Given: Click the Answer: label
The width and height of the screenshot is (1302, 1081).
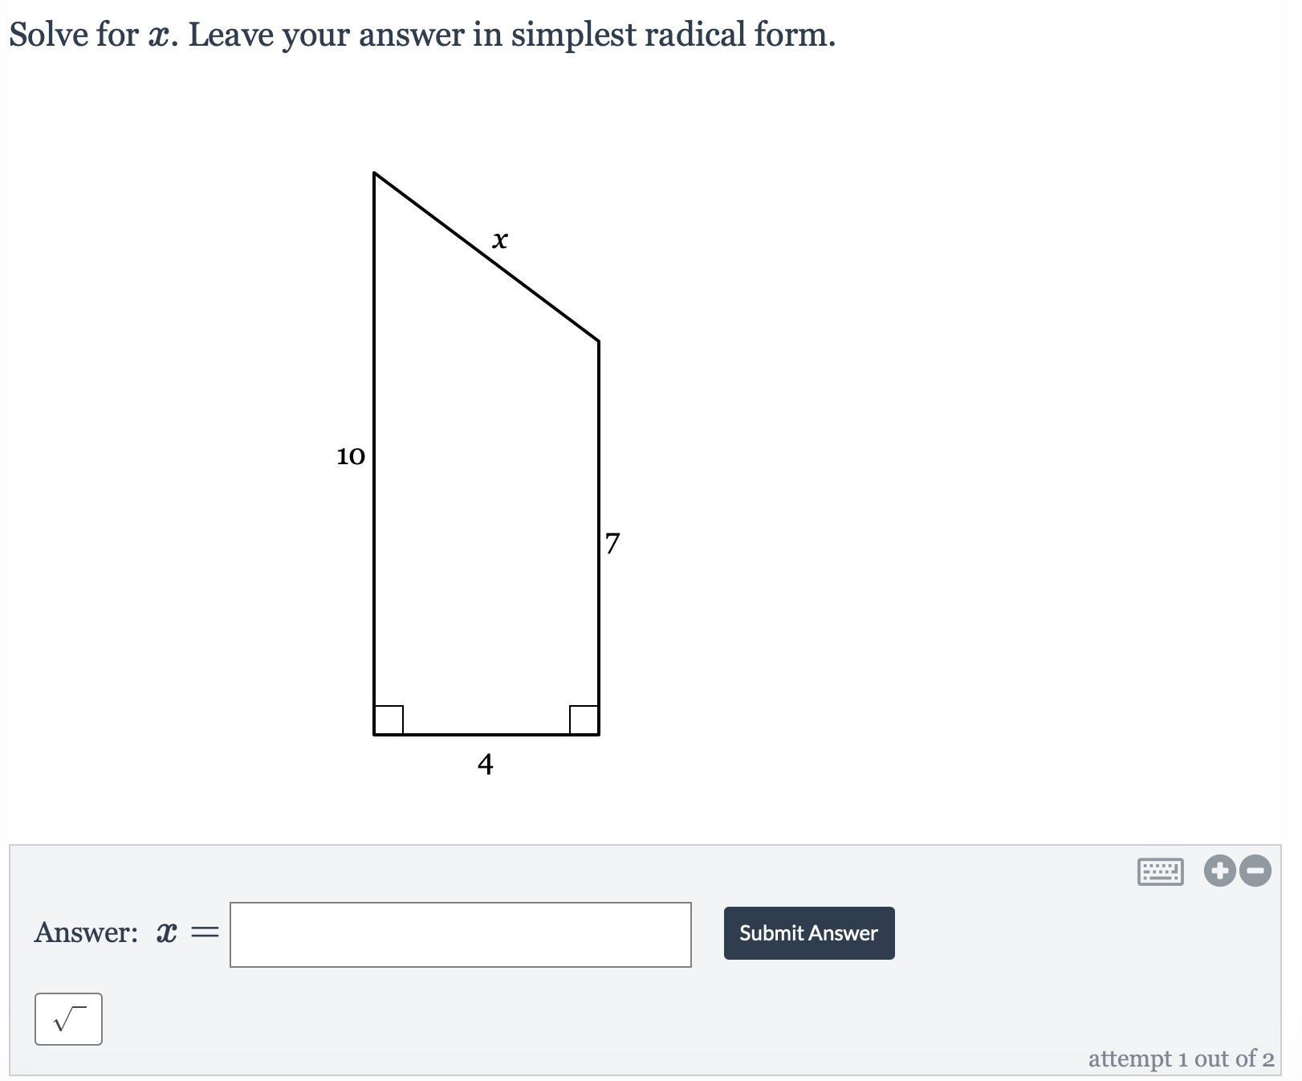Looking at the screenshot, I should tap(86, 932).
